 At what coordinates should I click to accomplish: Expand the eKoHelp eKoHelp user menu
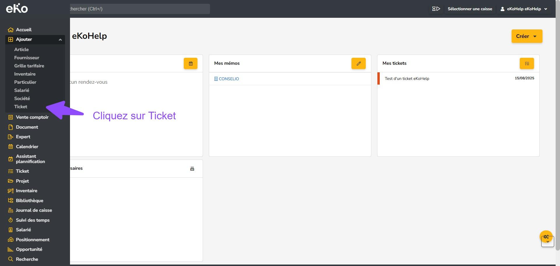pyautogui.click(x=524, y=9)
